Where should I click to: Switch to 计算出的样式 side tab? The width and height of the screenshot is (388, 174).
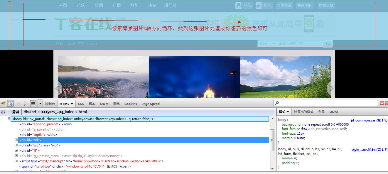(x=303, y=112)
